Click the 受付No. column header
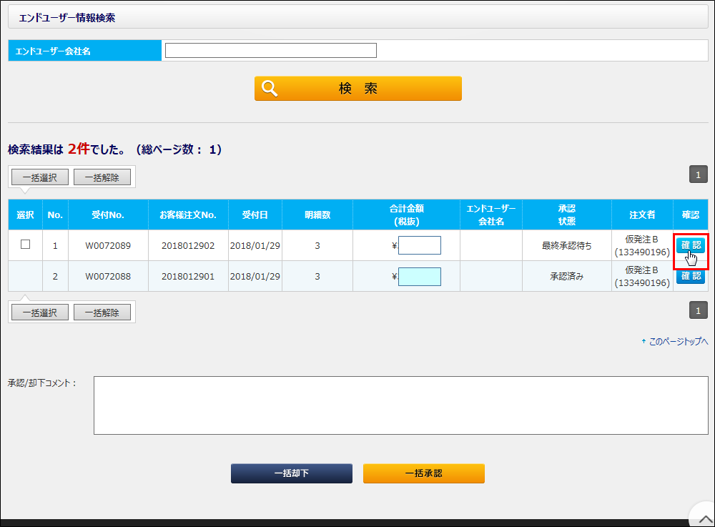Screen dimensions: 715x527 click(x=108, y=215)
